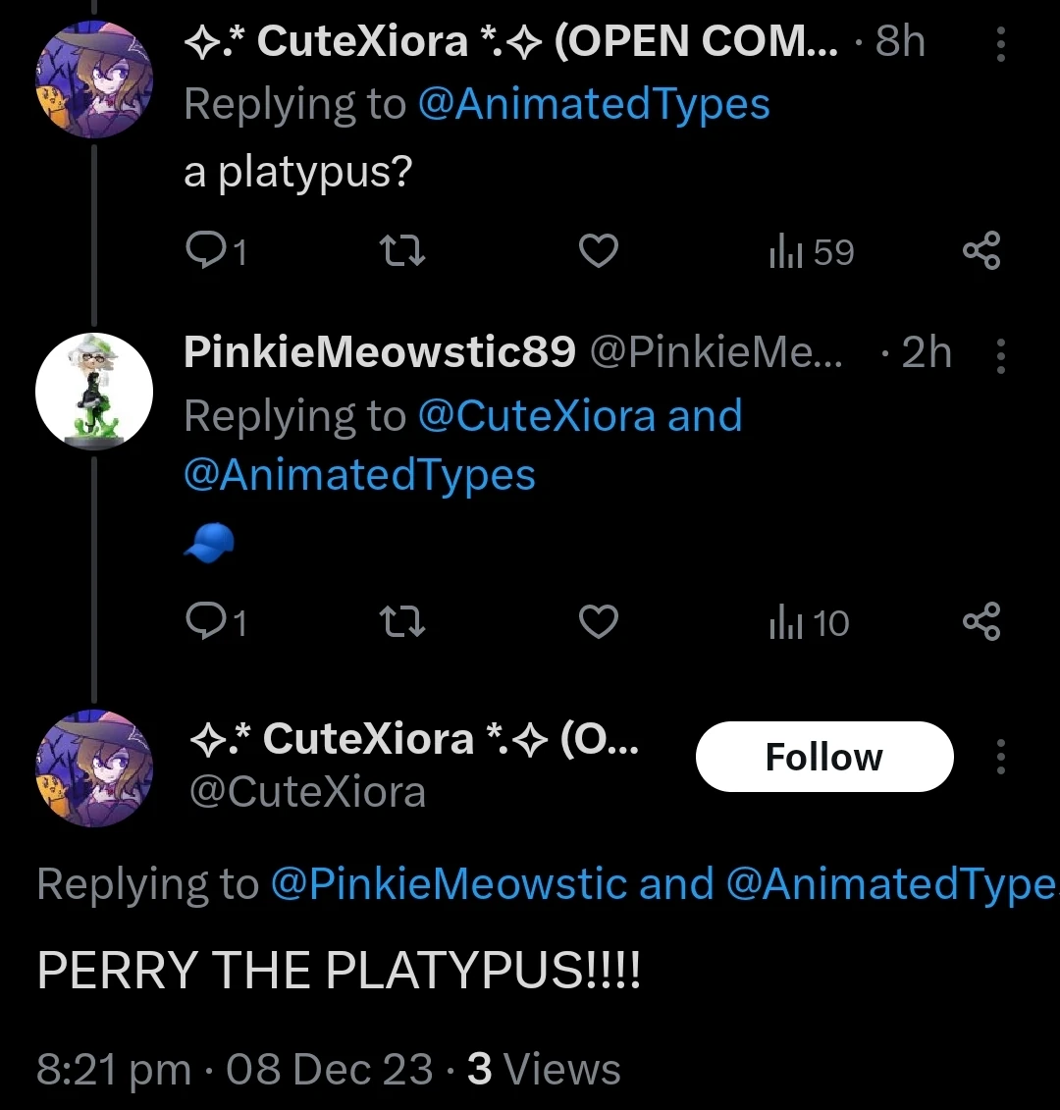Retweet the 'a platypus?' reply
The image size is (1060, 1110).
pos(400,250)
